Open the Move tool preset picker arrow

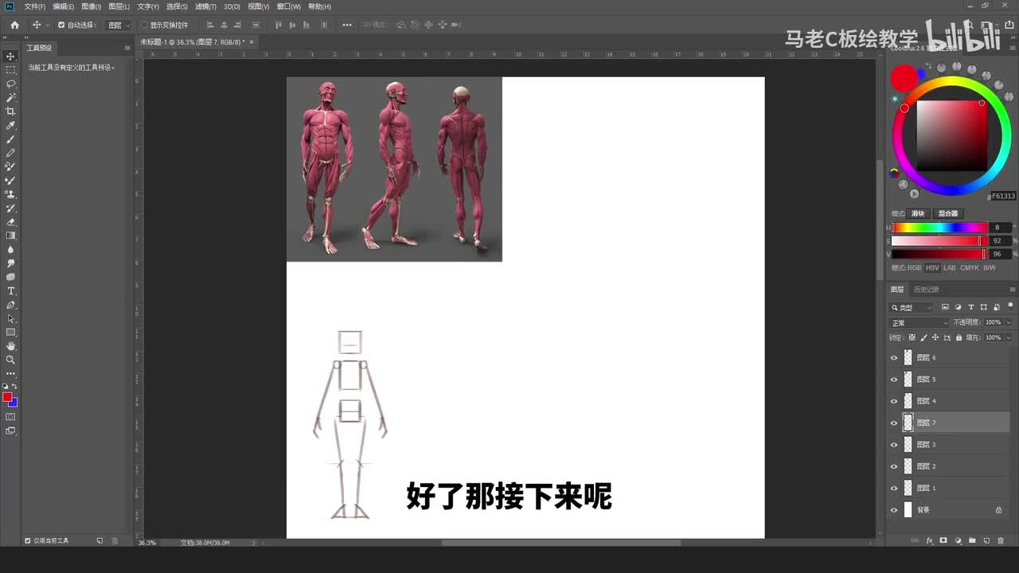(46, 25)
